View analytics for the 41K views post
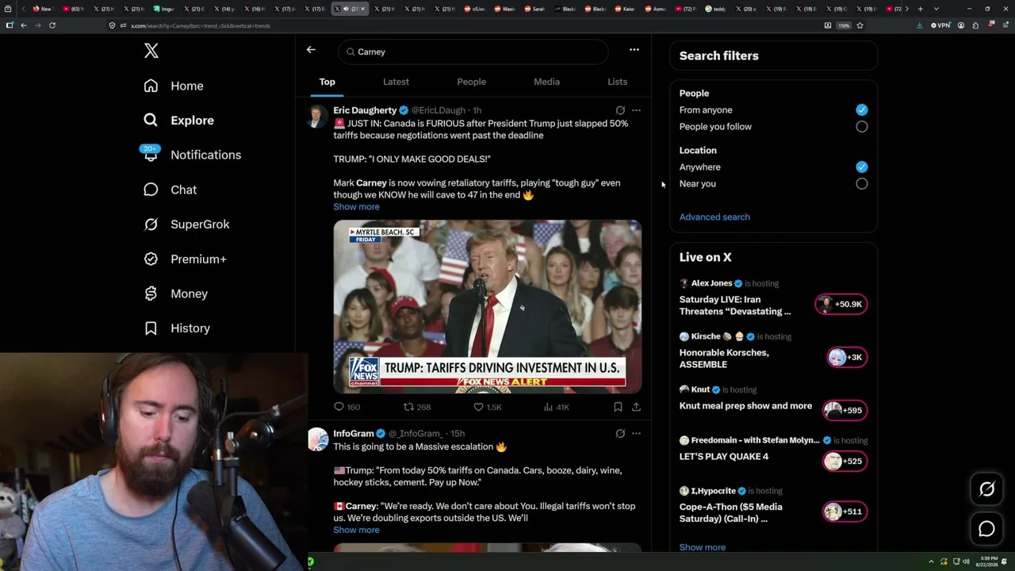Viewport: 1015px width, 571px height. click(x=556, y=407)
